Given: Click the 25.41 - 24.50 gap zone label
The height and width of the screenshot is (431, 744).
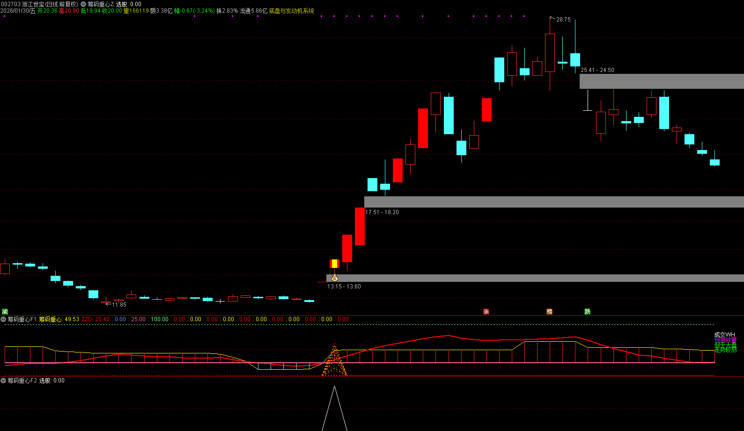Looking at the screenshot, I should (x=597, y=70).
